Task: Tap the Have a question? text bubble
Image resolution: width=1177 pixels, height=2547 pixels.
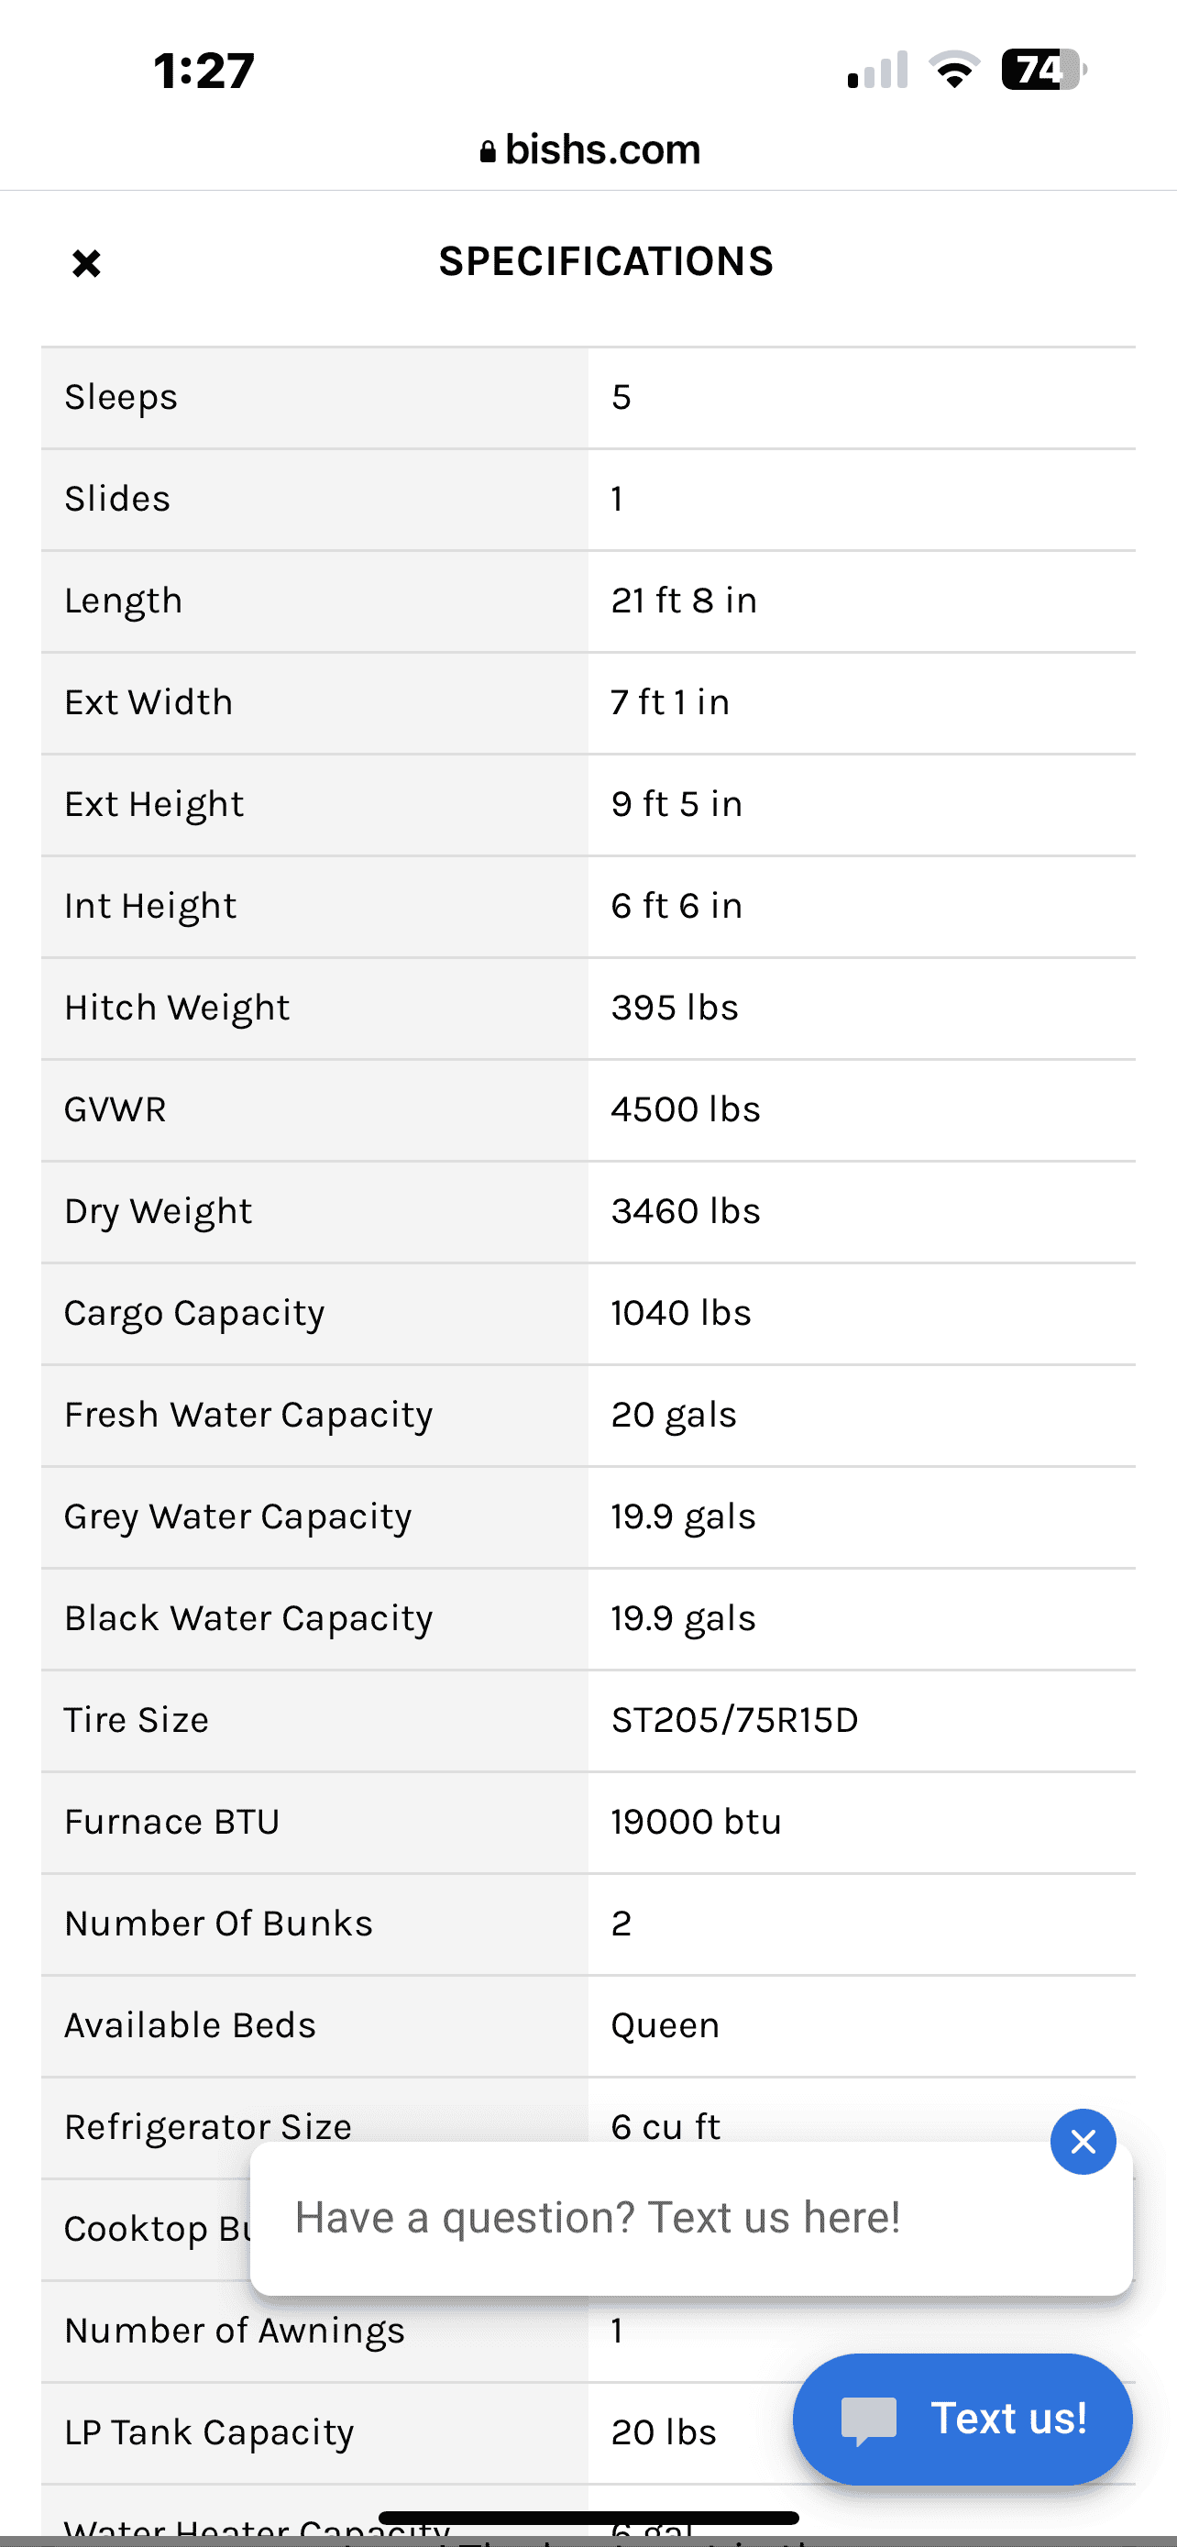Action: tap(691, 2218)
